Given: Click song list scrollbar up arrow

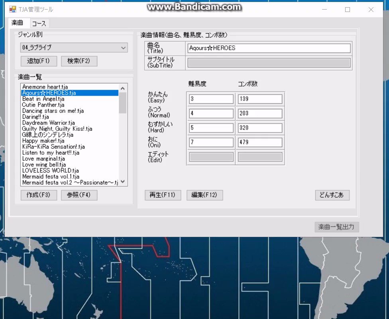Looking at the screenshot, I should click(123, 89).
